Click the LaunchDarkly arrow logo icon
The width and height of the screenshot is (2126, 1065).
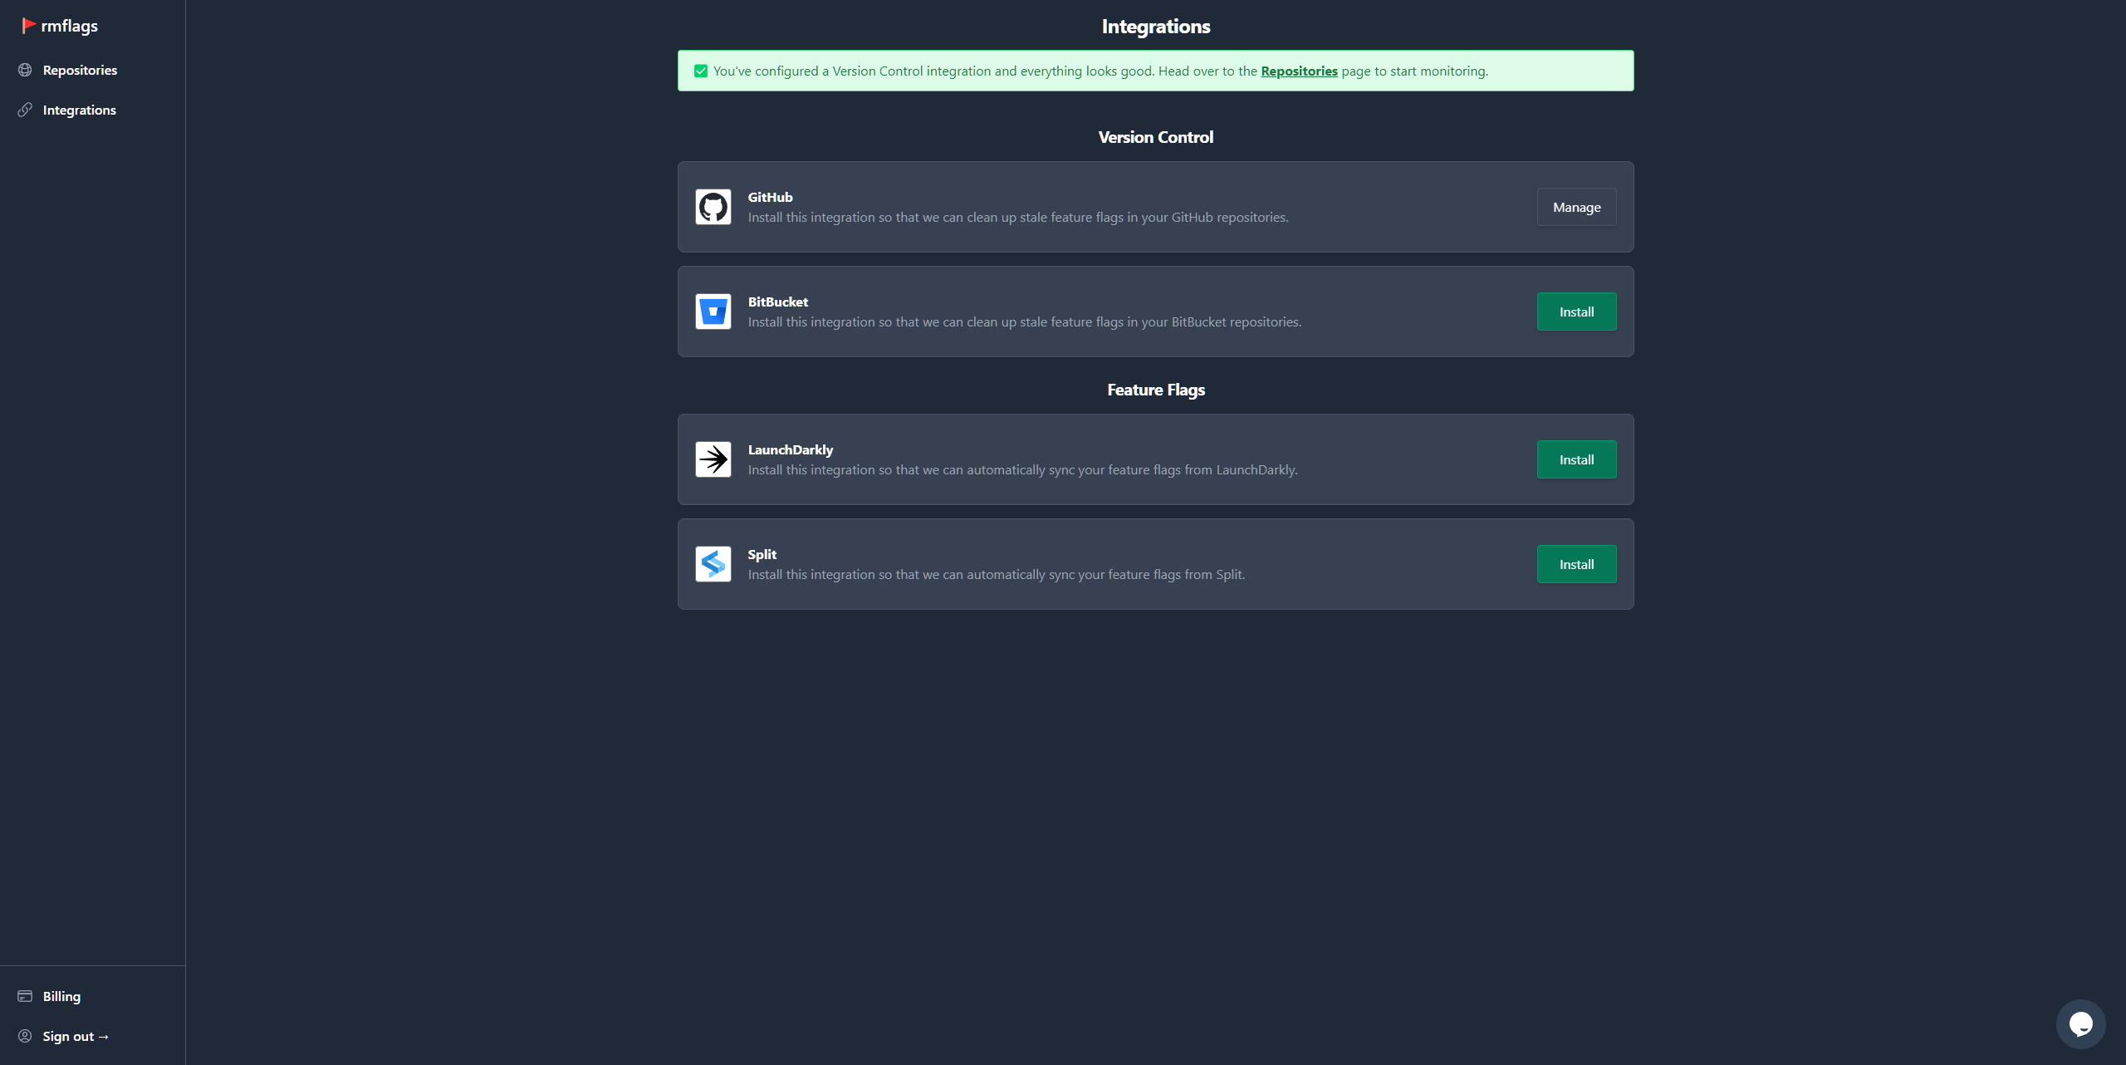[x=713, y=459]
